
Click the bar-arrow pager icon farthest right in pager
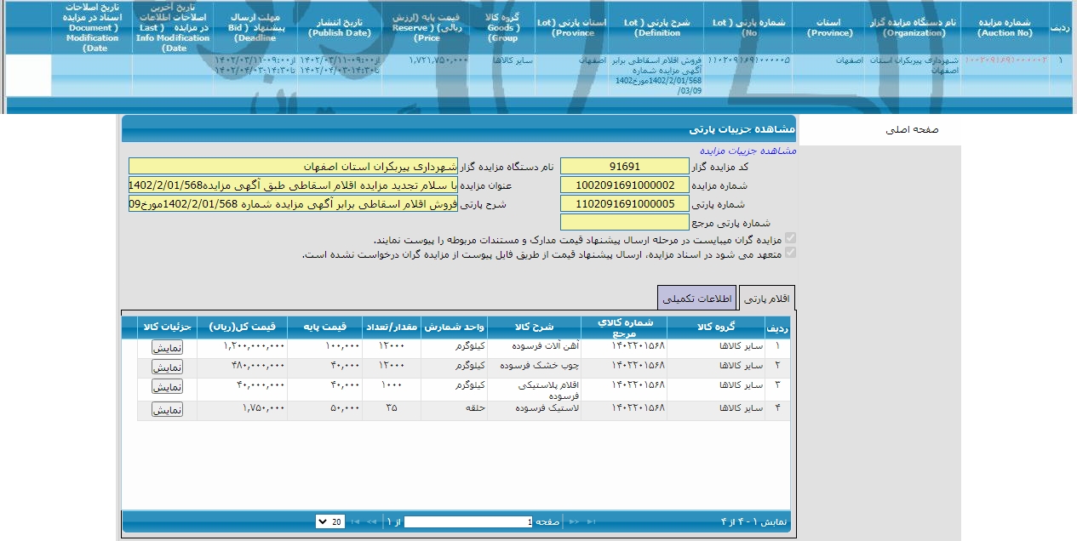[592, 521]
